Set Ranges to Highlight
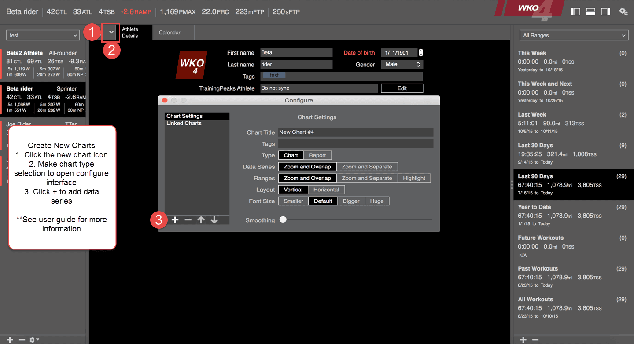Image resolution: width=634 pixels, height=344 pixels. pos(414,178)
